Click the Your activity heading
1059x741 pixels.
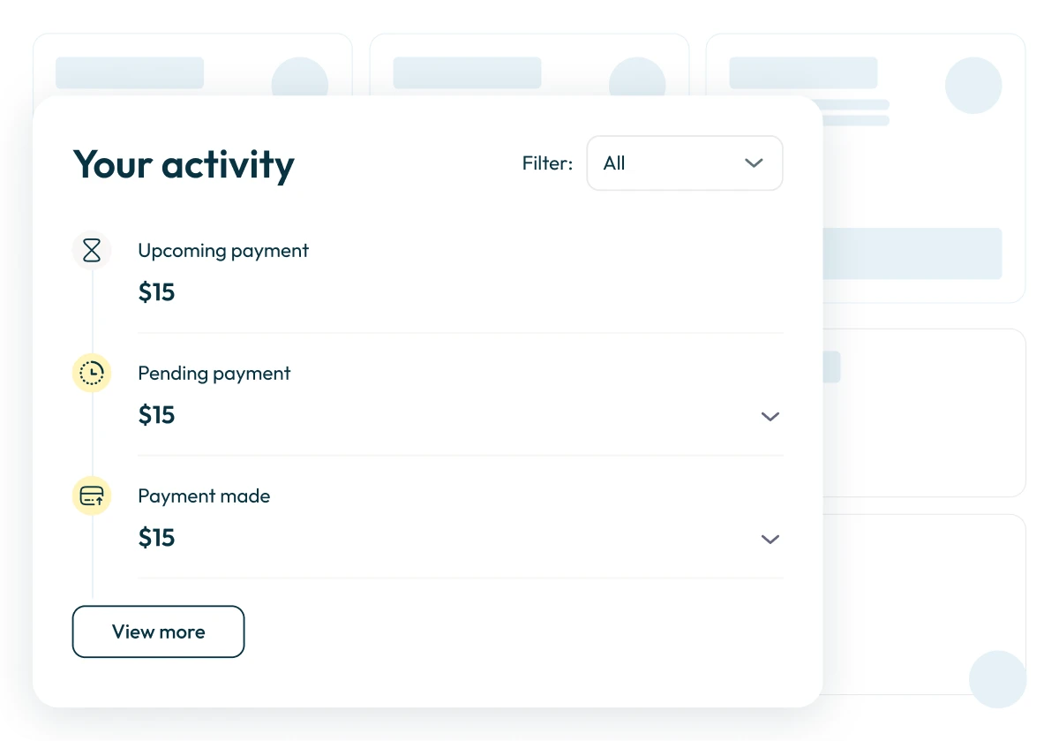(184, 165)
